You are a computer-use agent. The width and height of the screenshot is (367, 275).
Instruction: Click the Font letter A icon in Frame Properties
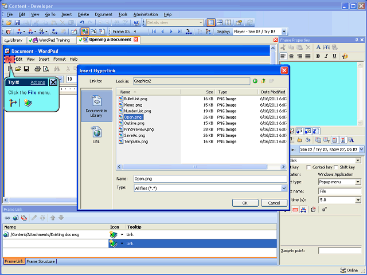[318, 47]
